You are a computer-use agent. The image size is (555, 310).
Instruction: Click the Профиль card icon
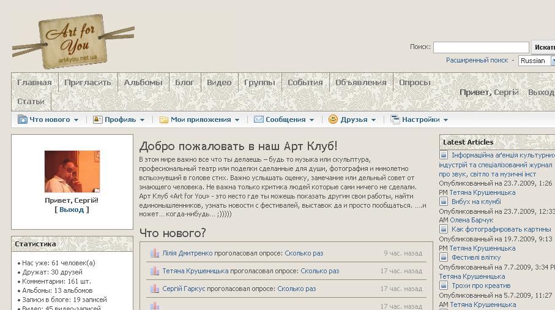(98, 119)
